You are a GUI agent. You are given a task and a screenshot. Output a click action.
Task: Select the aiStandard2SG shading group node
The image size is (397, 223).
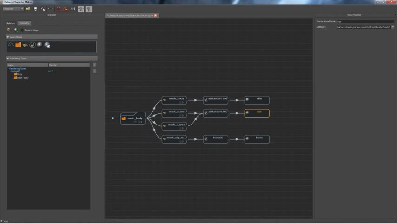coord(215,113)
